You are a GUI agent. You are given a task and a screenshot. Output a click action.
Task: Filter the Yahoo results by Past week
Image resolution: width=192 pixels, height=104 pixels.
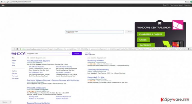[x=15, y=76]
